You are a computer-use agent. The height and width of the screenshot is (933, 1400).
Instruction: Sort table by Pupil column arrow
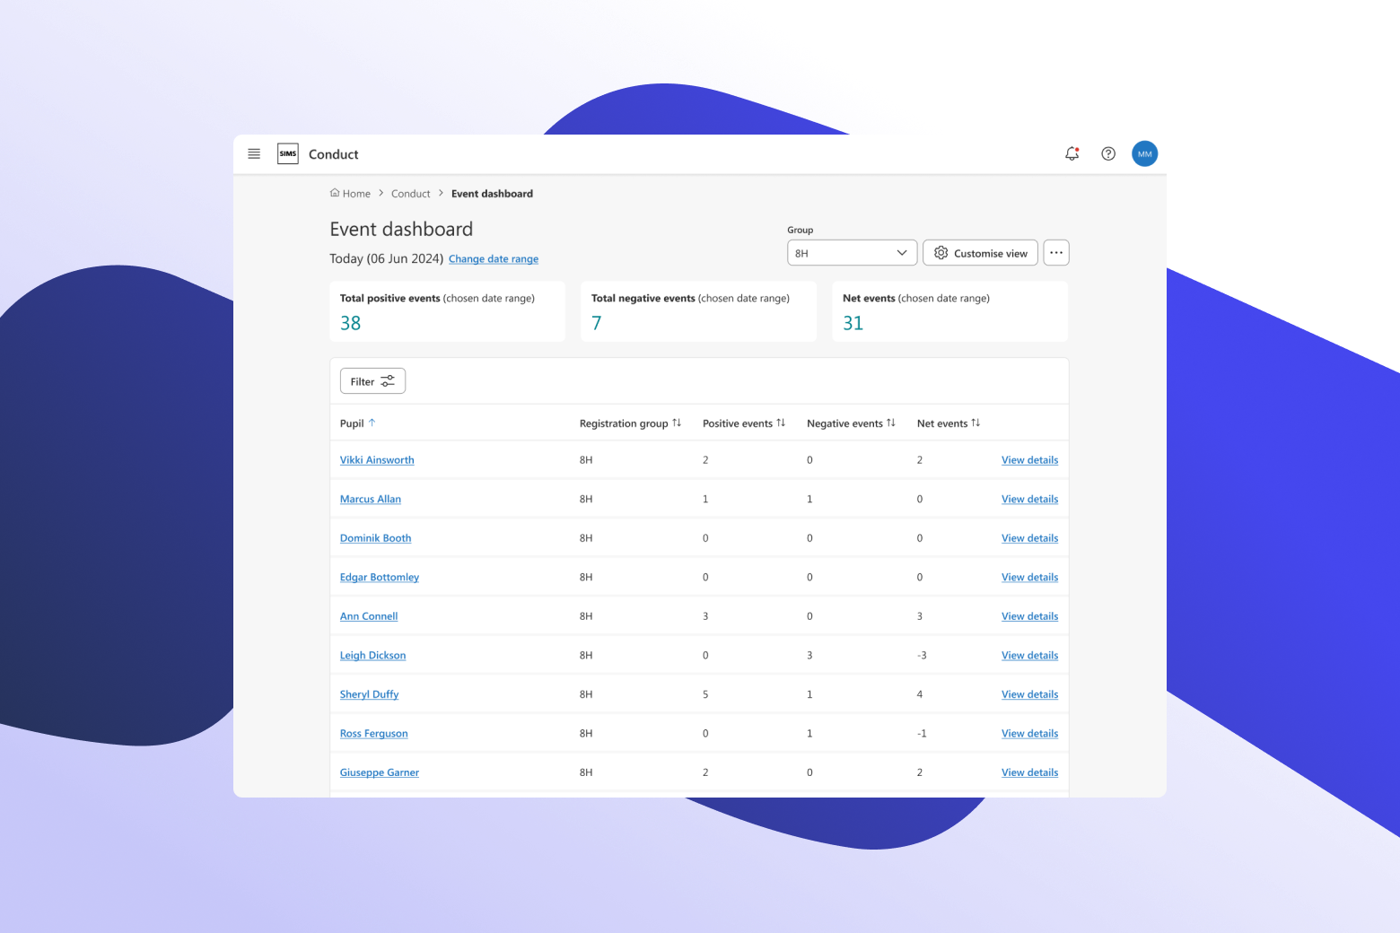coord(372,423)
